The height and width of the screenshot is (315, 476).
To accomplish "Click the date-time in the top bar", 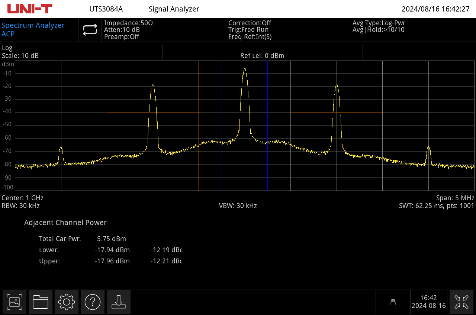I will (435, 9).
